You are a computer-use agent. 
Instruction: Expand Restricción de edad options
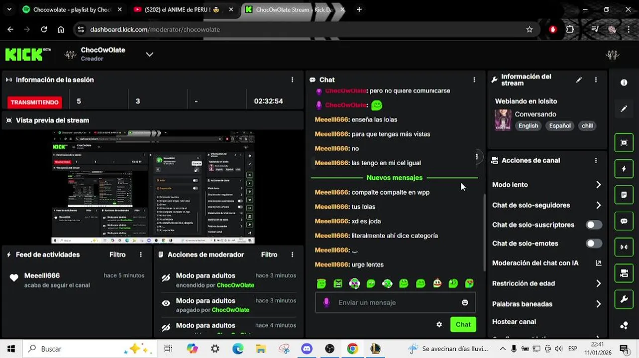tap(598, 283)
